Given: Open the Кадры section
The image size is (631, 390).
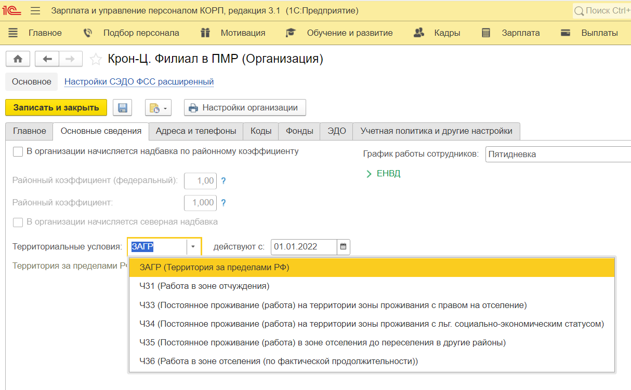Looking at the screenshot, I should (448, 33).
